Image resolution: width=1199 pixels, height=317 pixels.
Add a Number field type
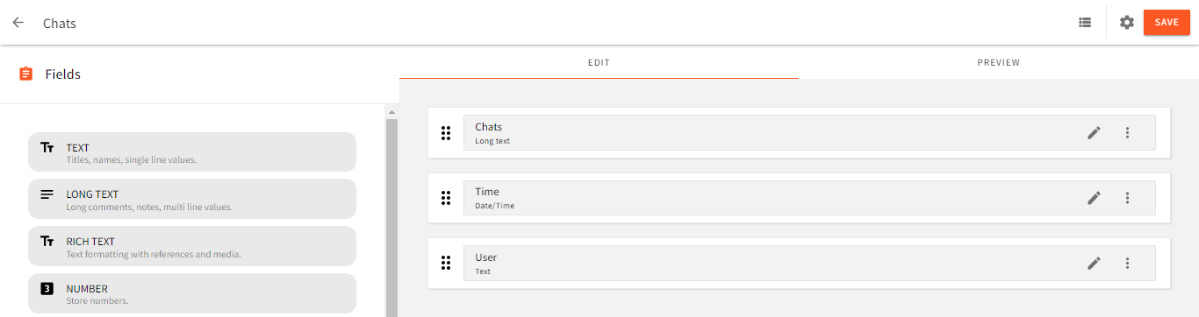coord(192,293)
